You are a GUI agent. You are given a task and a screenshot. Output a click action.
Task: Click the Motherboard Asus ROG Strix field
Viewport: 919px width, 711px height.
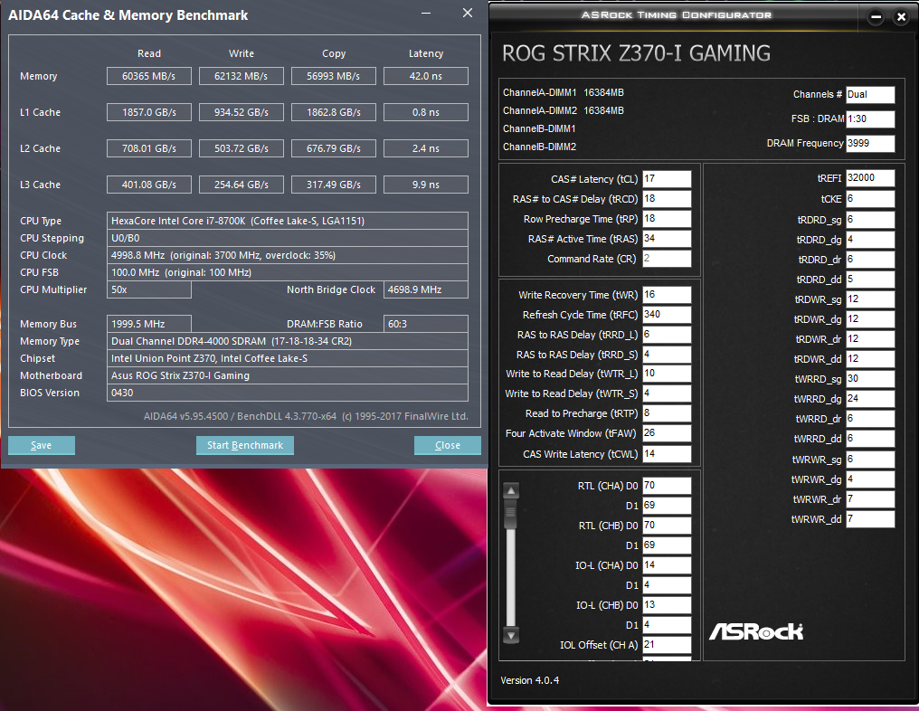(288, 375)
